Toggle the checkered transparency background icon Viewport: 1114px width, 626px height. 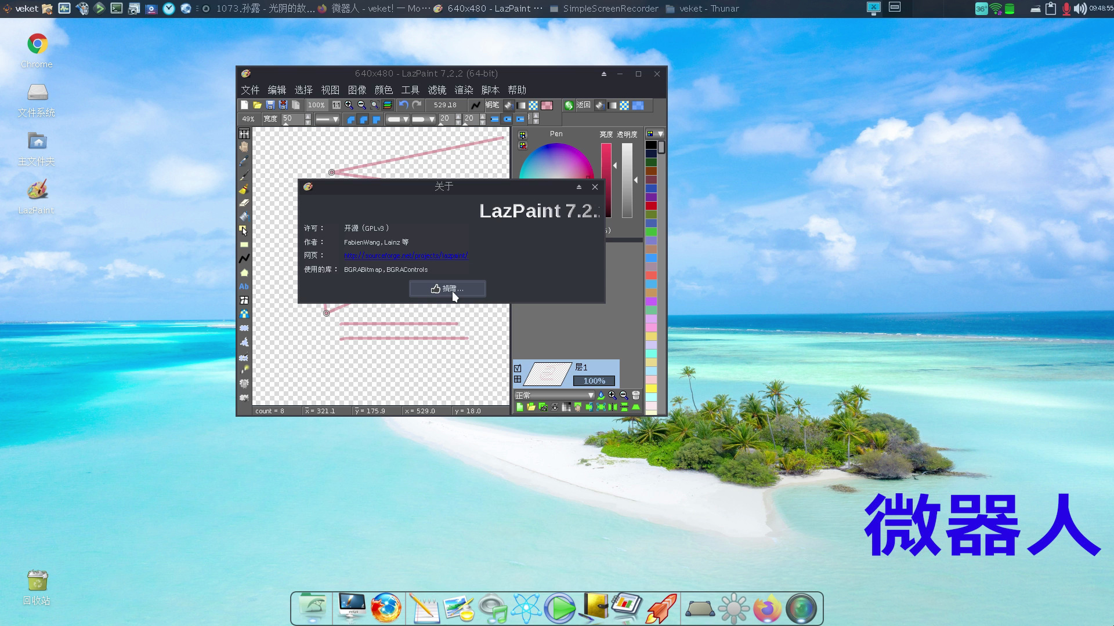coord(534,105)
